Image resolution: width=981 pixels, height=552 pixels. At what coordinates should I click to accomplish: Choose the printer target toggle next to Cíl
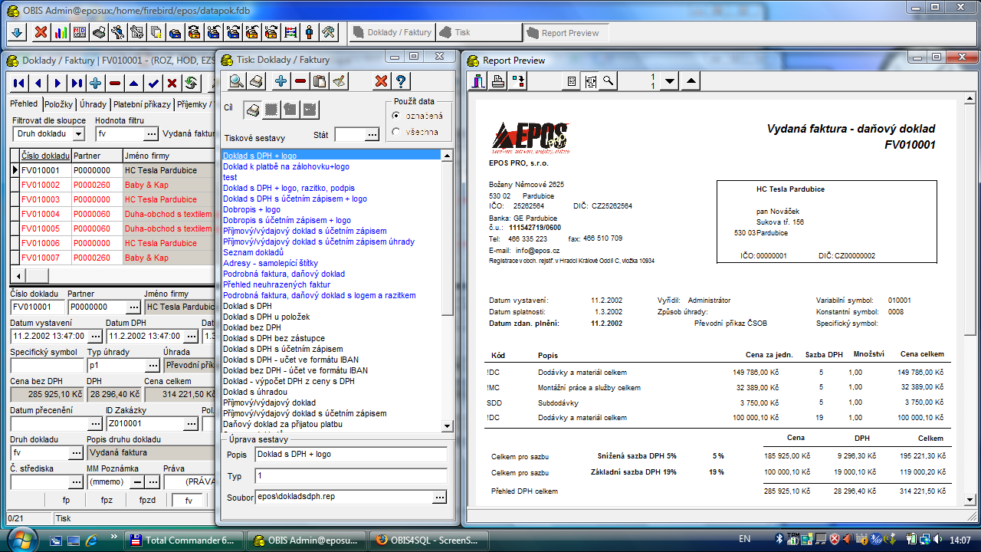tap(253, 110)
